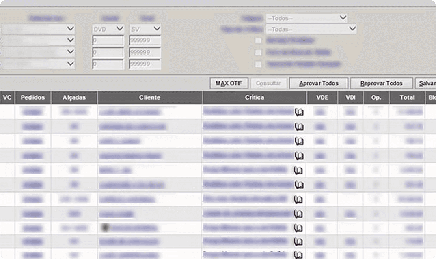Click the book icon in the third row
The width and height of the screenshot is (436, 259).
tap(299, 141)
